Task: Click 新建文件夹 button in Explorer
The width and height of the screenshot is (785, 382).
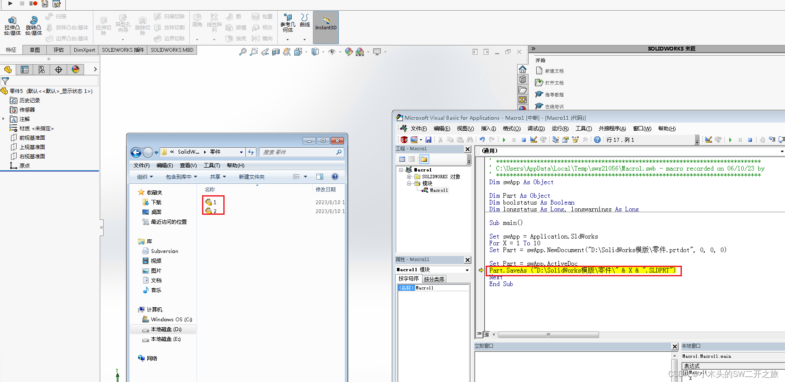Action: point(251,177)
